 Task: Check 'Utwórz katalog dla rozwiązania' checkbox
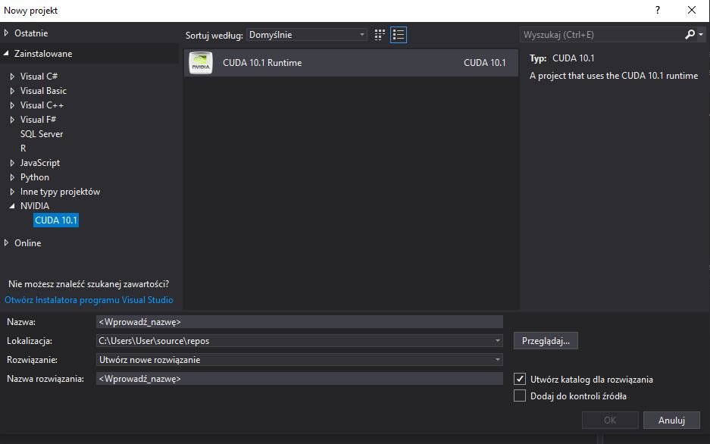[x=520, y=379]
